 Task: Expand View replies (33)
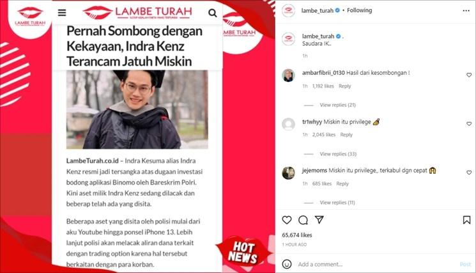click(338, 154)
